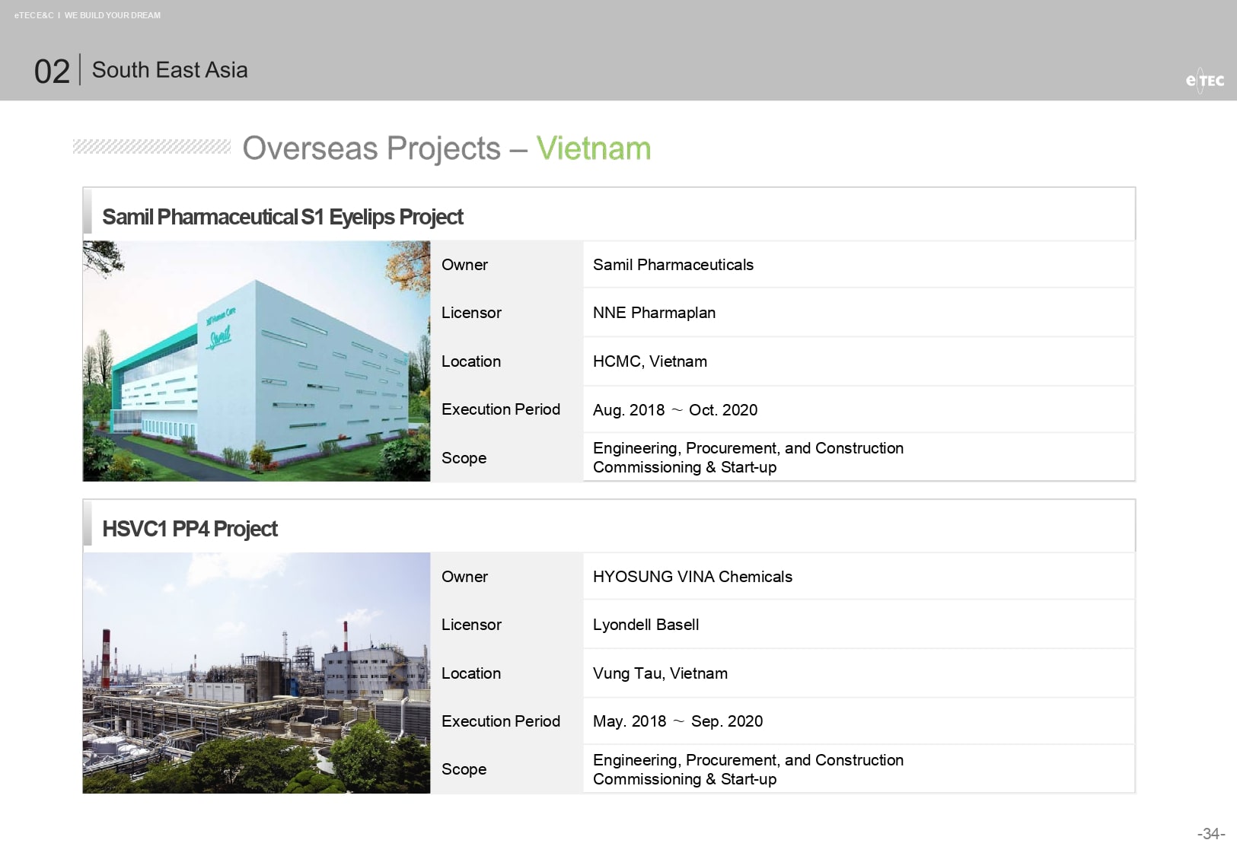Click 'Execution Period' label in Samil table
Image resolution: width=1237 pixels, height=856 pixels.
[501, 409]
